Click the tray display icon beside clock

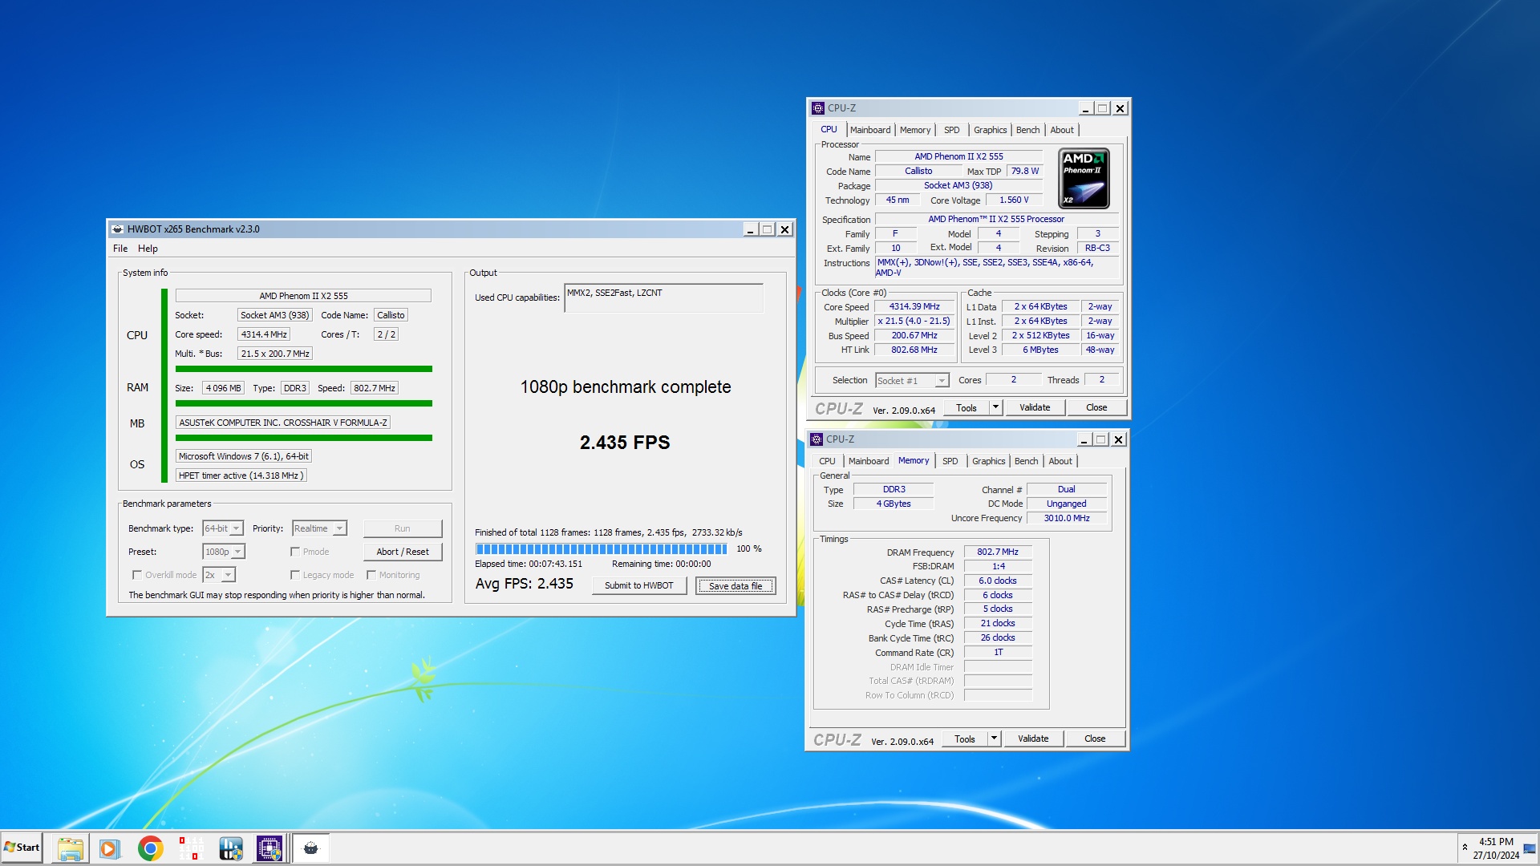click(x=1529, y=848)
